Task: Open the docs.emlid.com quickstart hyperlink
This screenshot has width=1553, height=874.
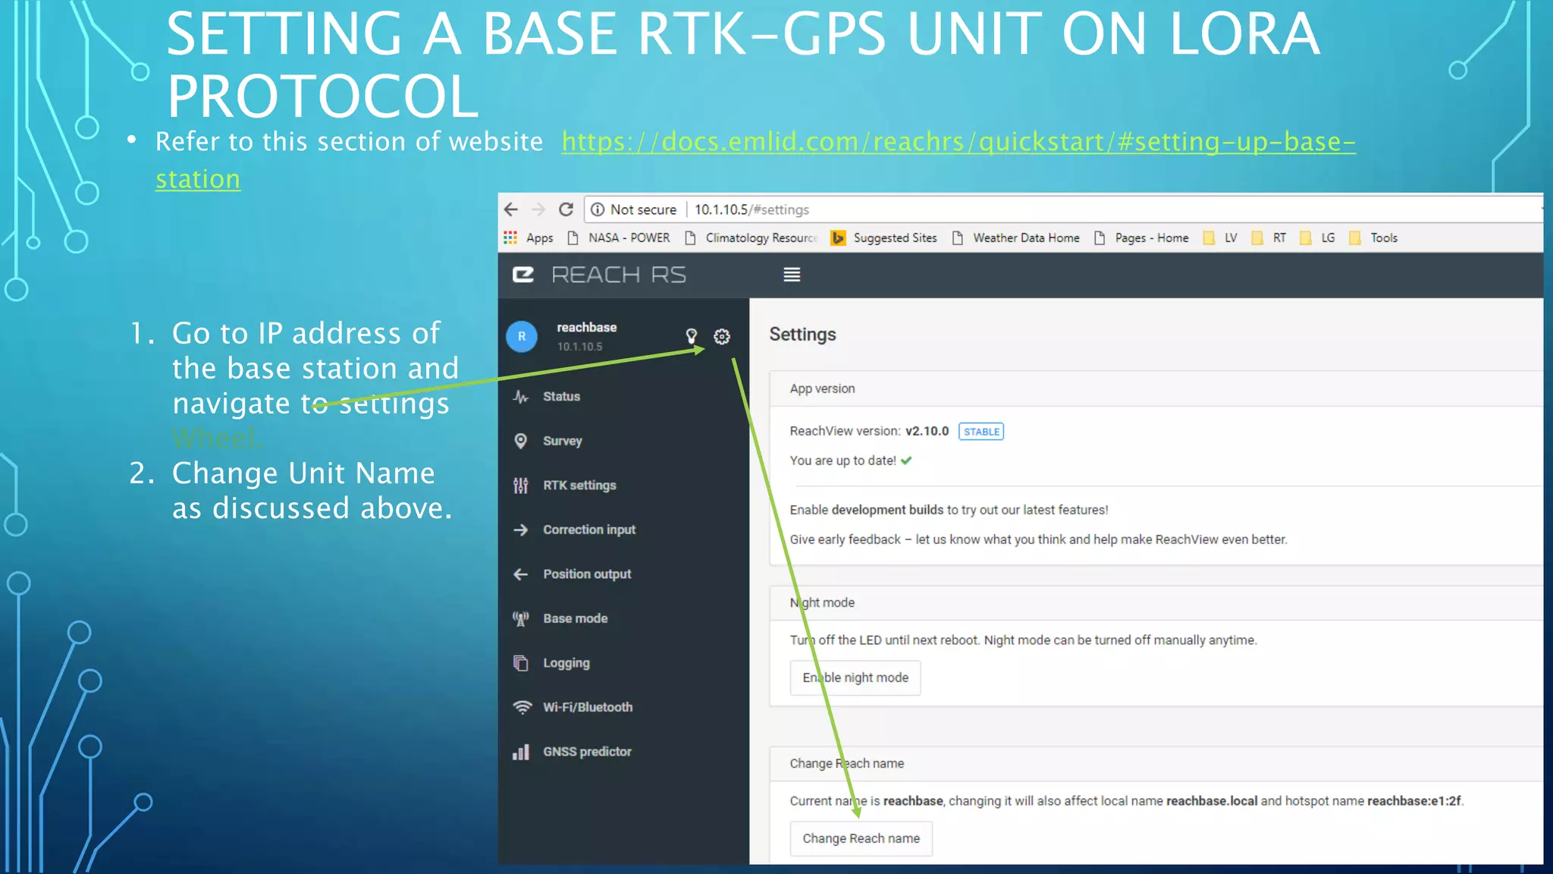Action: click(958, 142)
